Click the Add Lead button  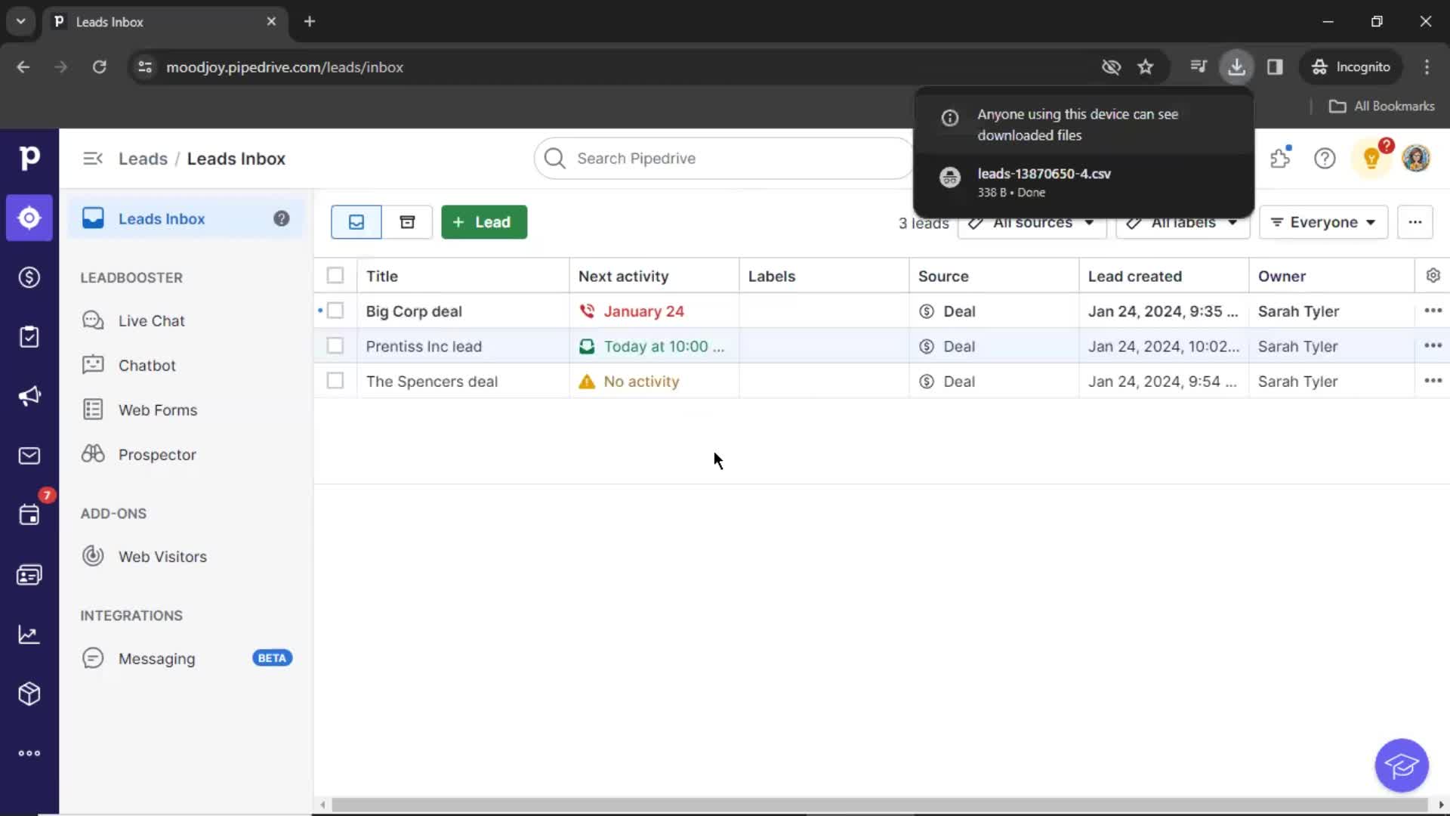point(482,221)
